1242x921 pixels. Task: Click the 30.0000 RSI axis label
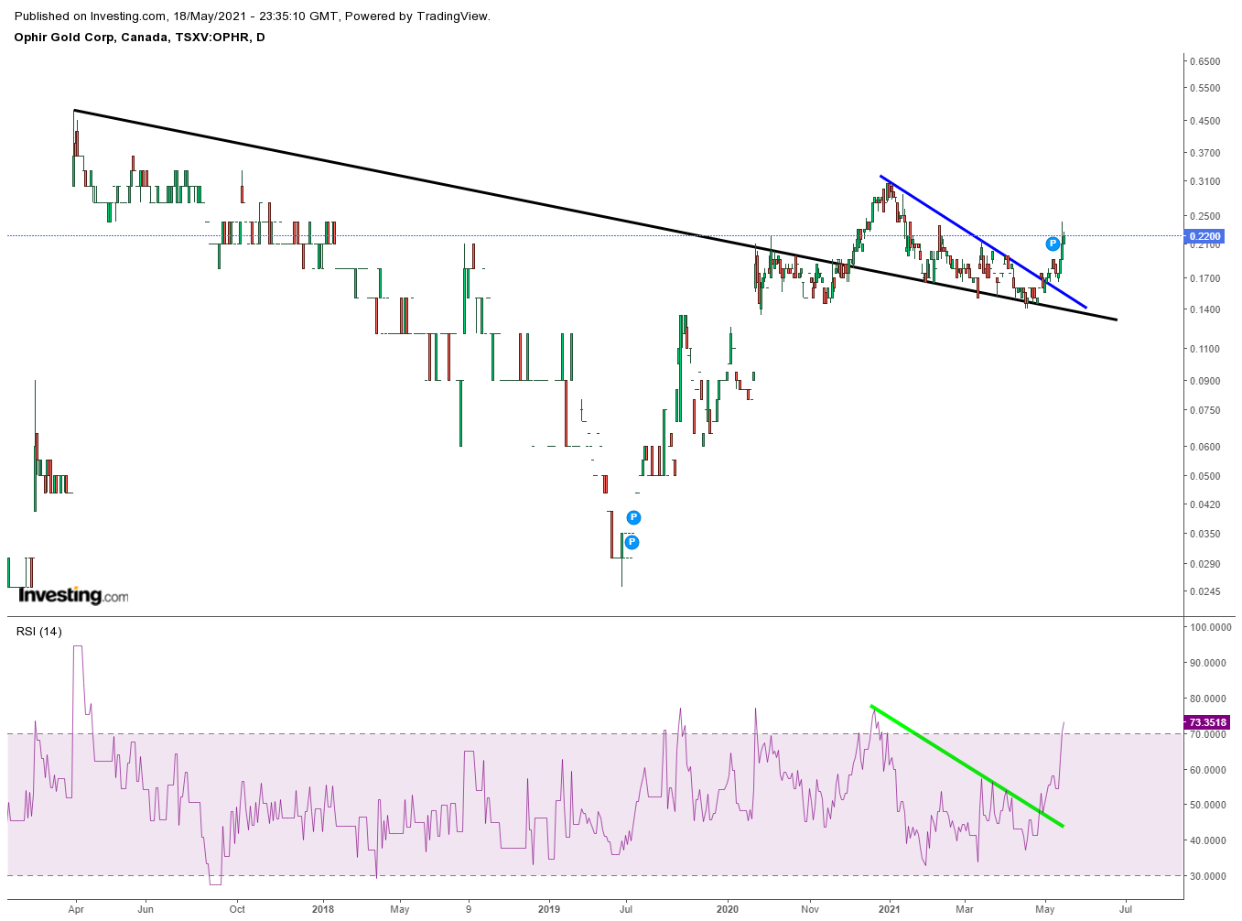[x=1208, y=876]
